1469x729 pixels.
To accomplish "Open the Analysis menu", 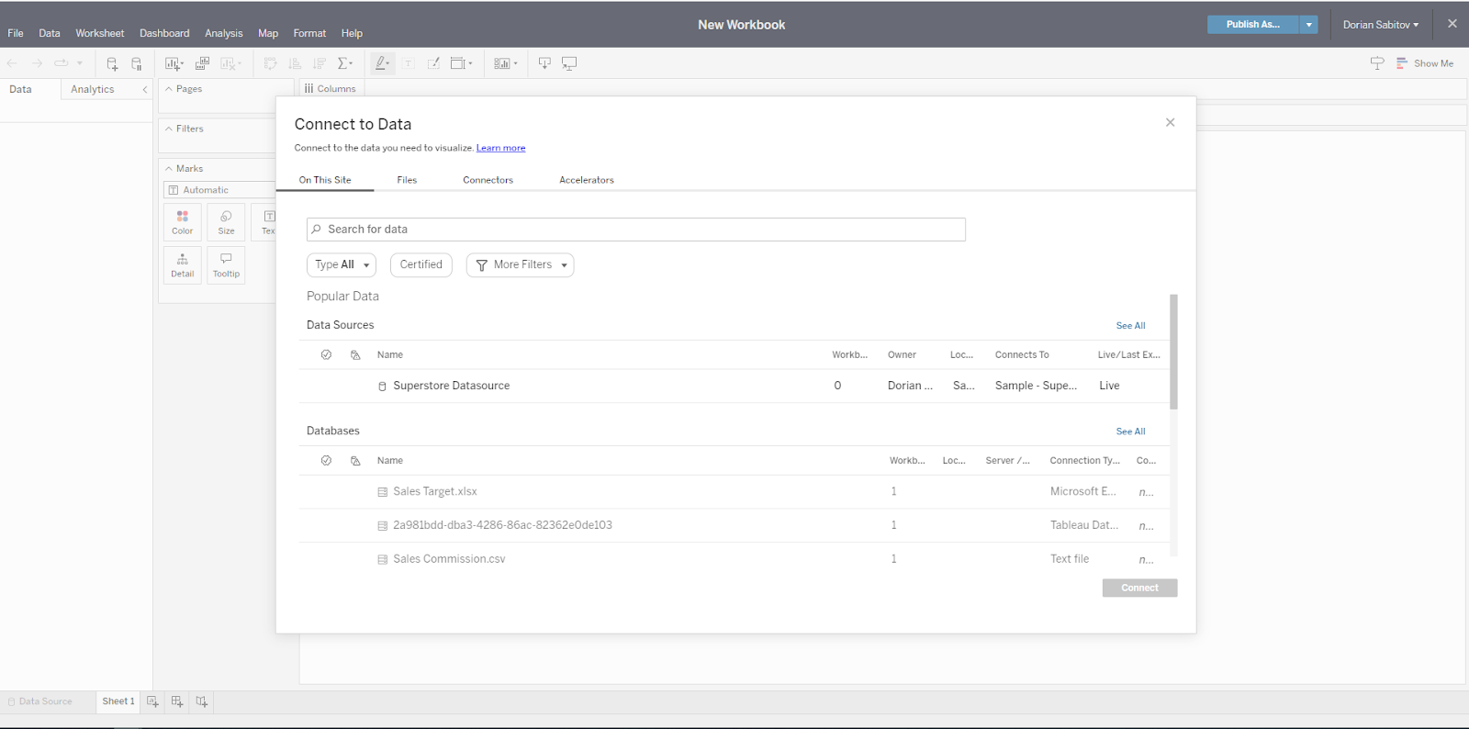I will pyautogui.click(x=224, y=33).
